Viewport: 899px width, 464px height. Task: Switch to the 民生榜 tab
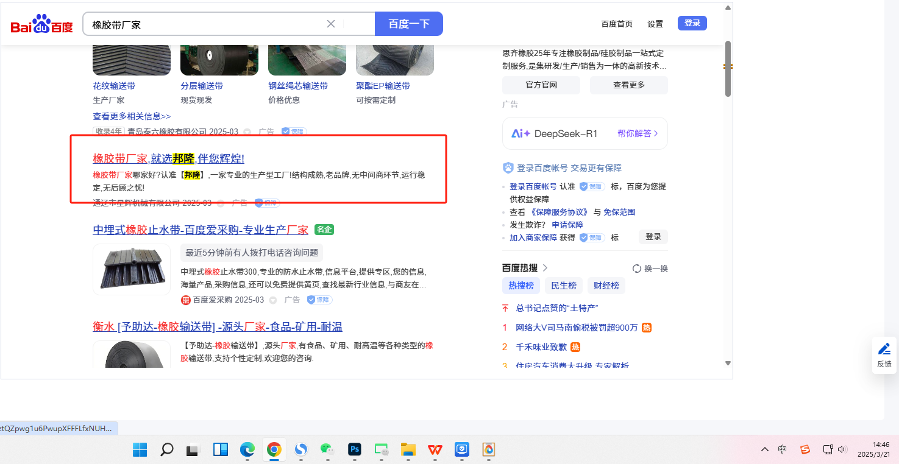pos(563,286)
